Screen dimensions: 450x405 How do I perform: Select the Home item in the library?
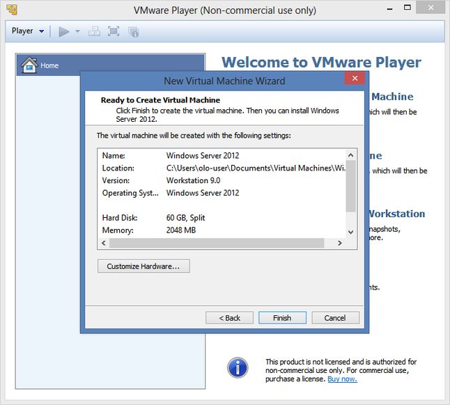coord(111,65)
